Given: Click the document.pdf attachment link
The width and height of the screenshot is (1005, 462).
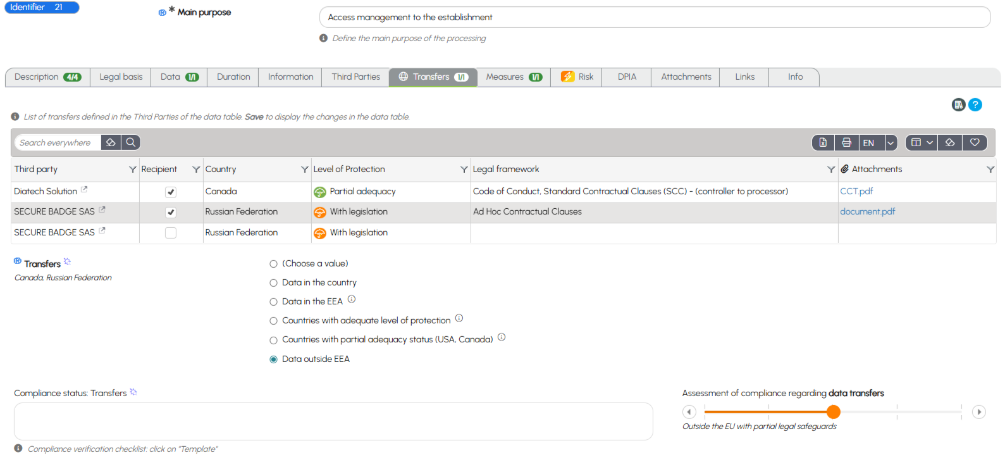Looking at the screenshot, I should (x=867, y=211).
